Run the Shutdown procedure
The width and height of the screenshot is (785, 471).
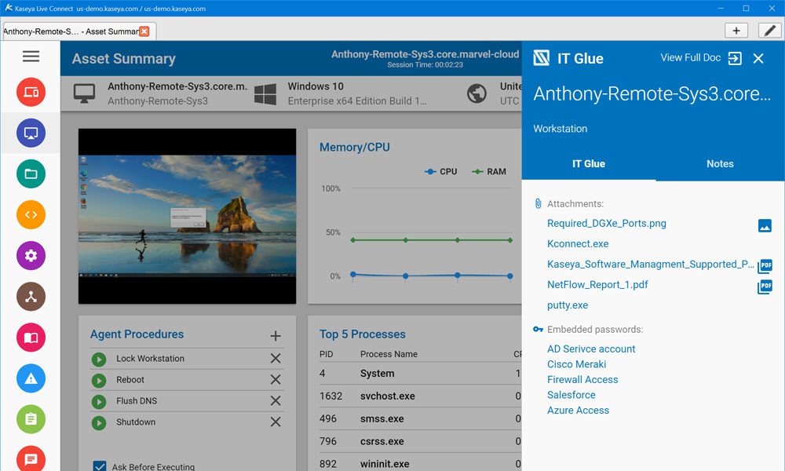[99, 423]
